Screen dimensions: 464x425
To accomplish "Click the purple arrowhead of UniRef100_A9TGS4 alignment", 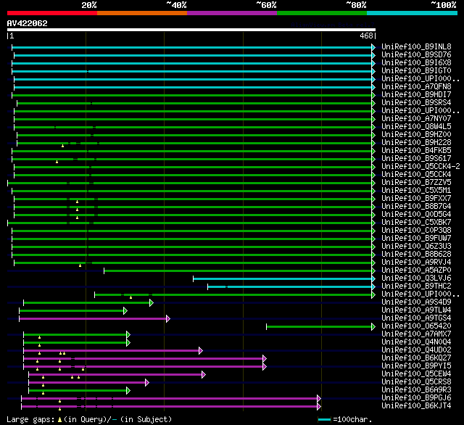I will [x=167, y=318].
